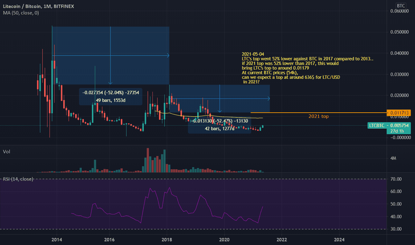Click the 0.060000 price axis label
The width and height of the screenshot is (415, 245).
(399, 11)
